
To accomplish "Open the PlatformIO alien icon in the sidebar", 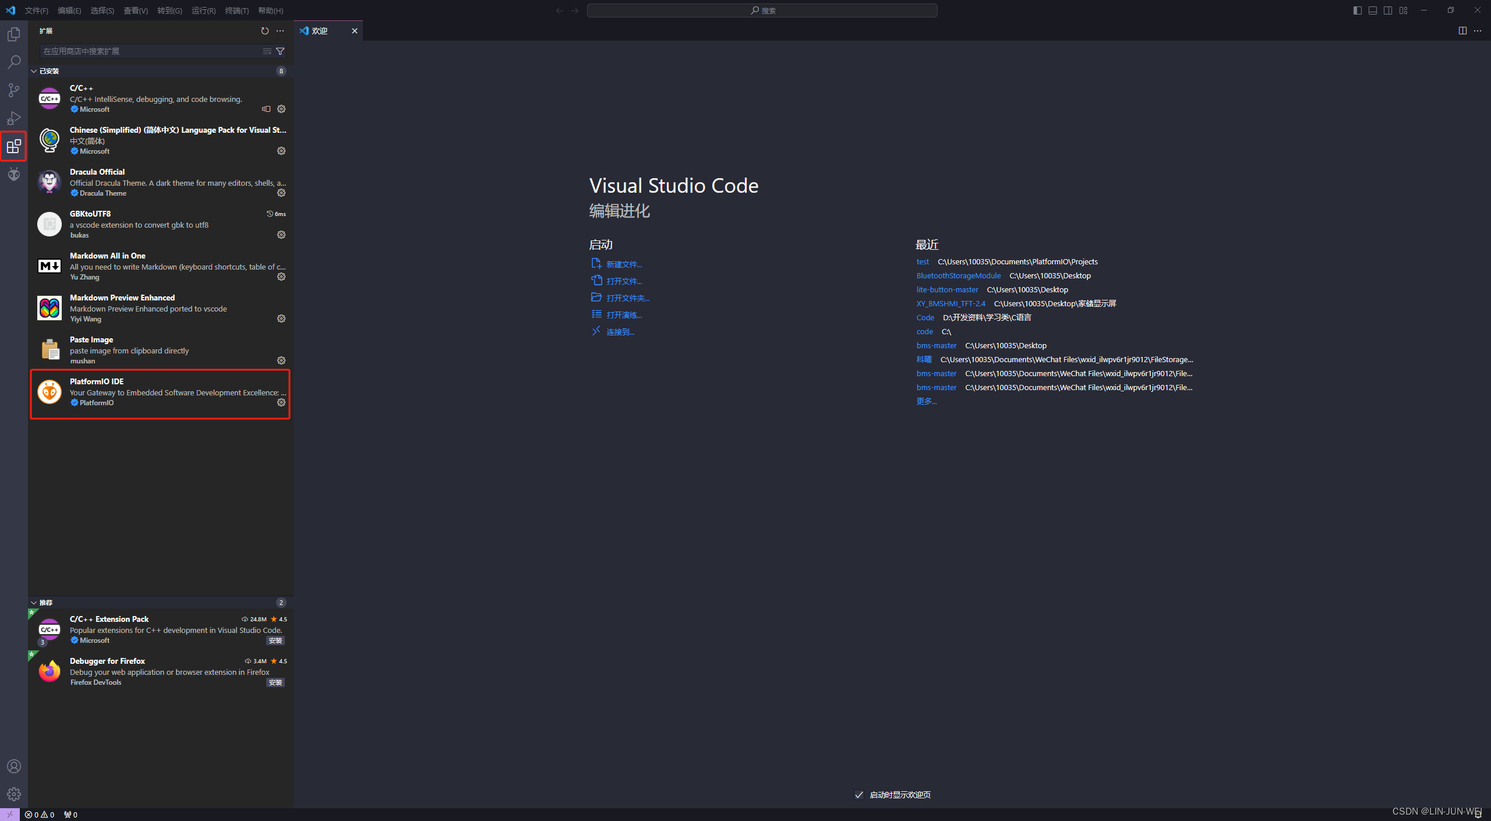I will 13,174.
